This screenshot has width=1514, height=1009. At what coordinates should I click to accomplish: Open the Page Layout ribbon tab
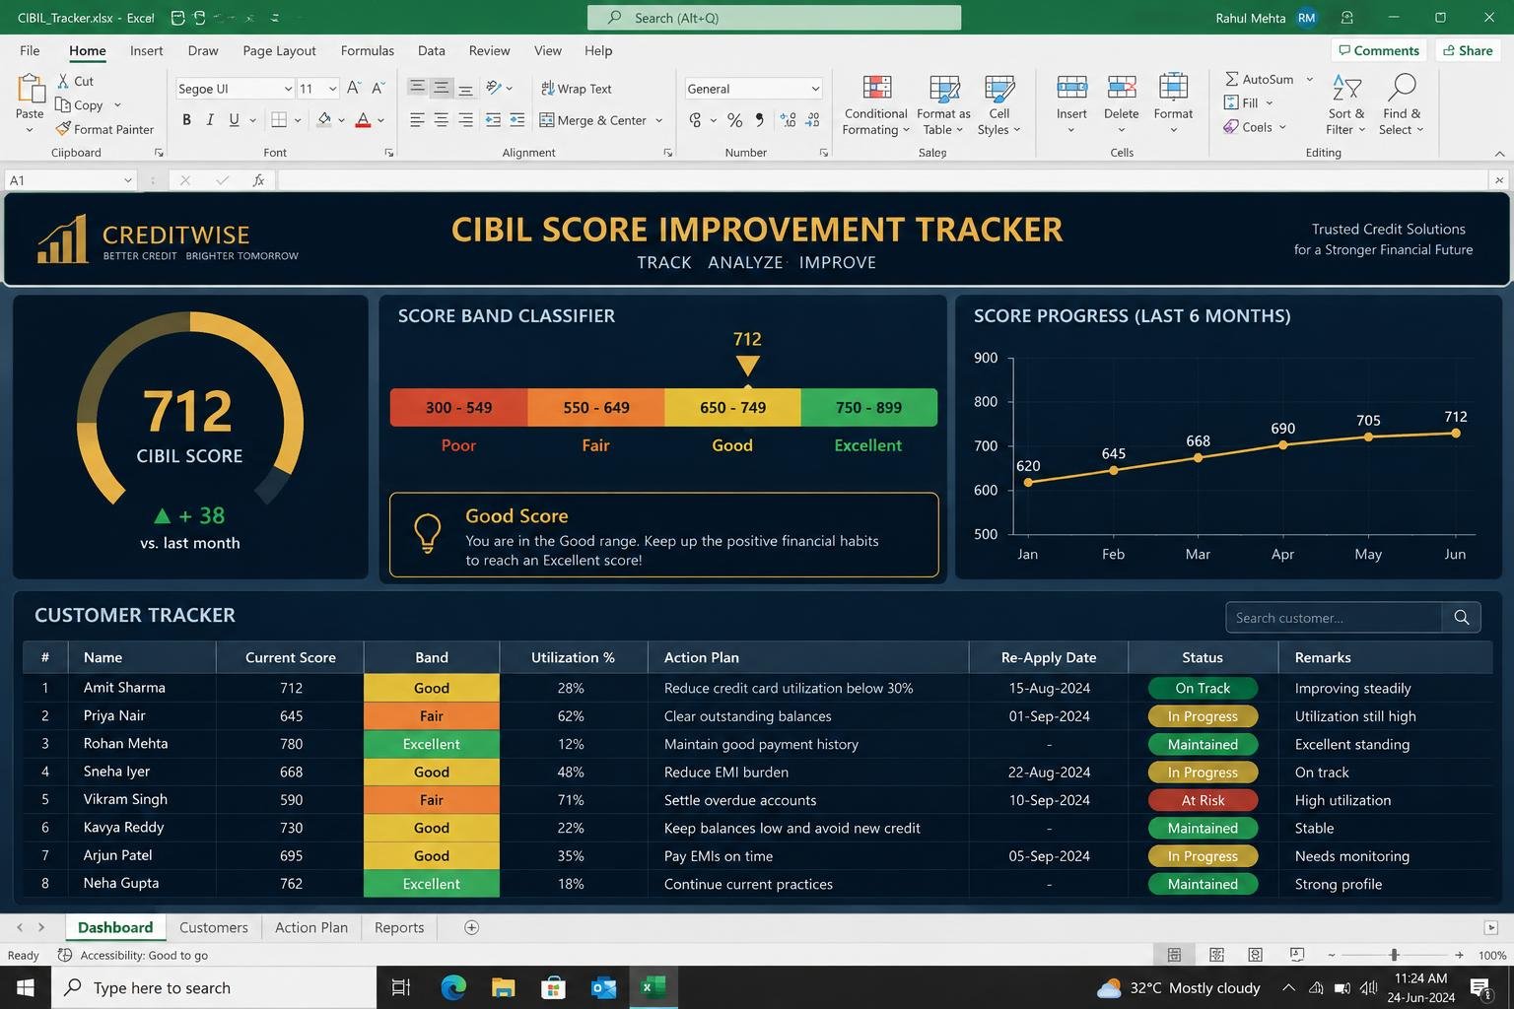(x=279, y=50)
